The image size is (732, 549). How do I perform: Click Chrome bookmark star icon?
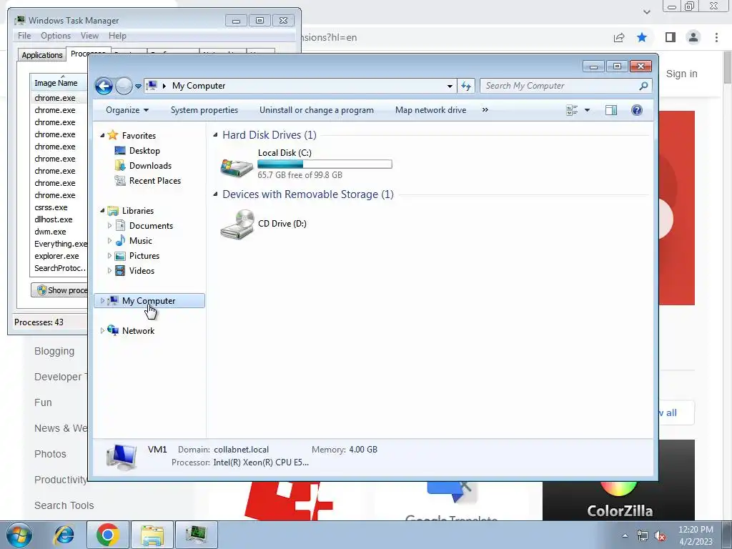tap(642, 37)
